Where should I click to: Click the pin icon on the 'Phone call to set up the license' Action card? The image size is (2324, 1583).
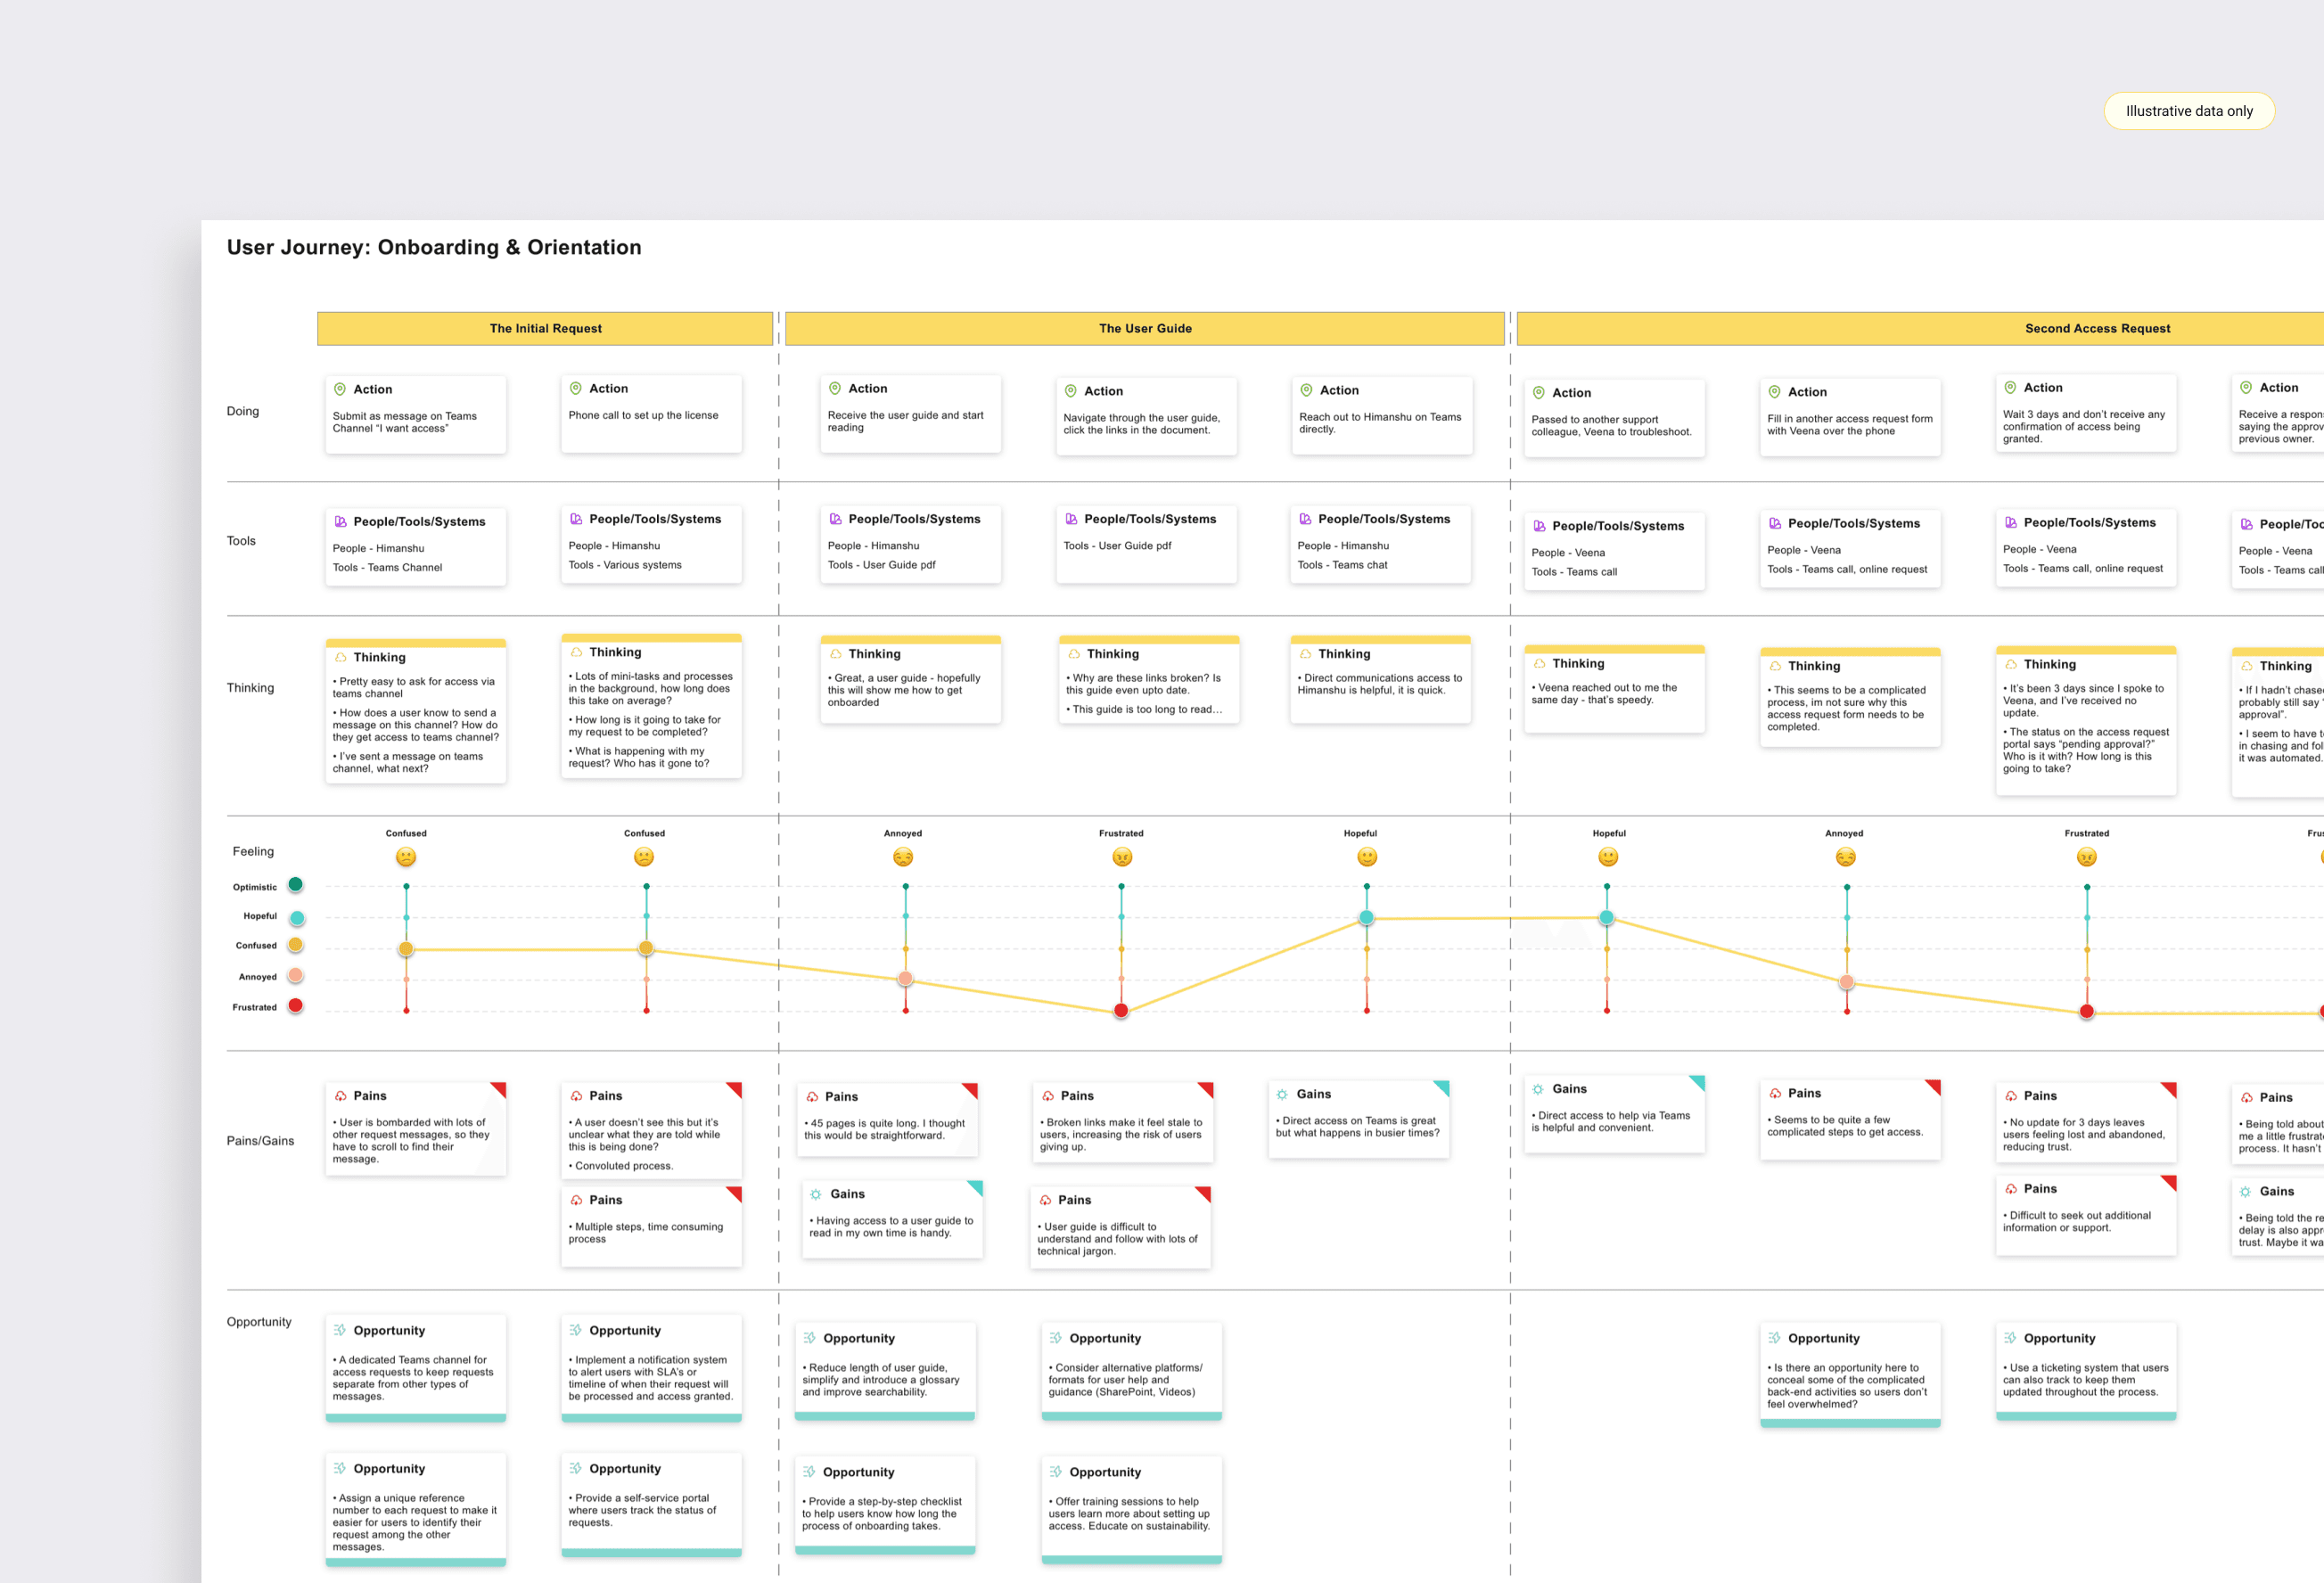click(x=576, y=388)
